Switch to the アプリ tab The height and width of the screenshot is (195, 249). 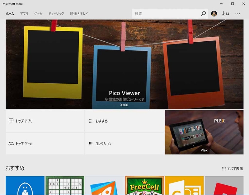tap(24, 14)
